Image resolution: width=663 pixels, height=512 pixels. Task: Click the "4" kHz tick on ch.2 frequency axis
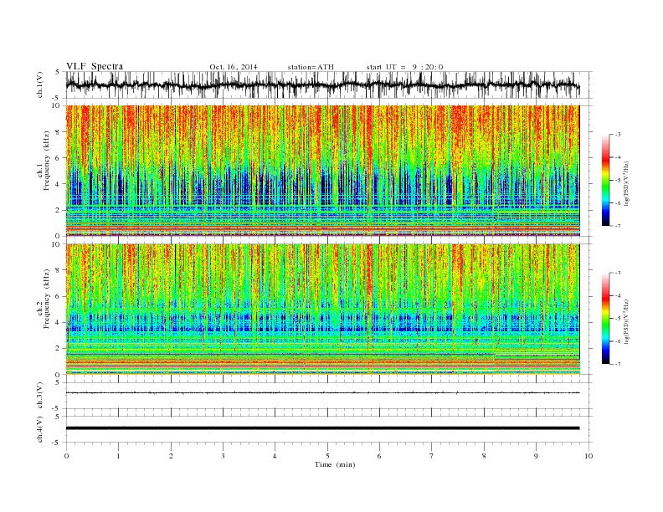click(59, 323)
